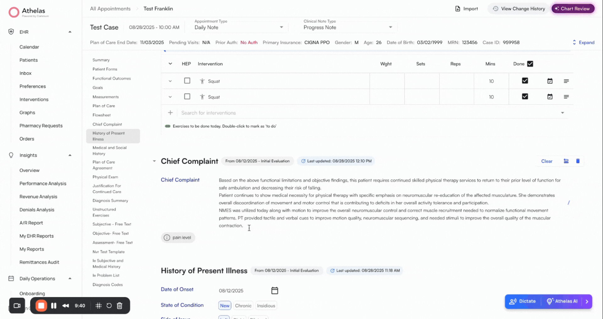This screenshot has width=603, height=319.
Task: Click the Mins value of first Squat
Action: tap(491, 81)
